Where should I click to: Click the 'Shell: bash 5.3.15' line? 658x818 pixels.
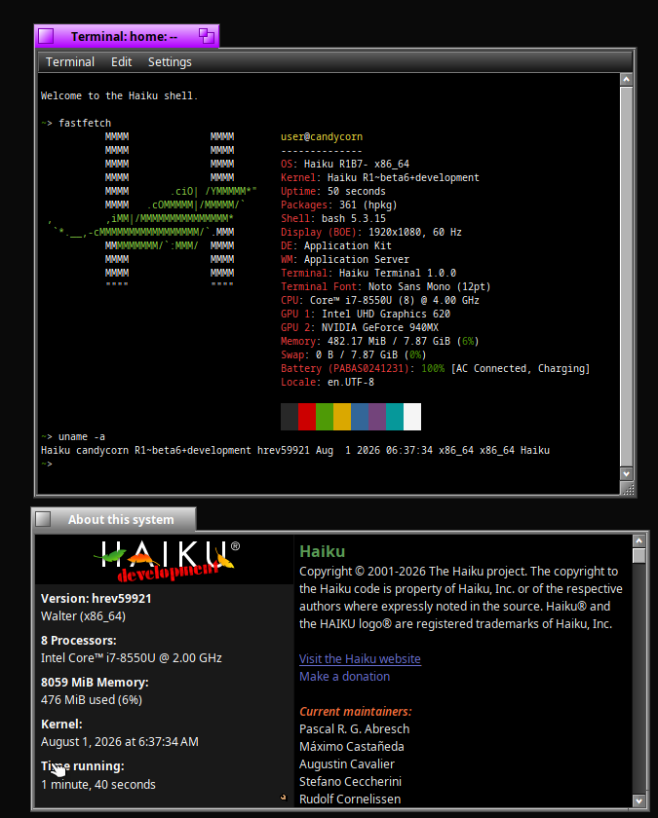tap(333, 218)
